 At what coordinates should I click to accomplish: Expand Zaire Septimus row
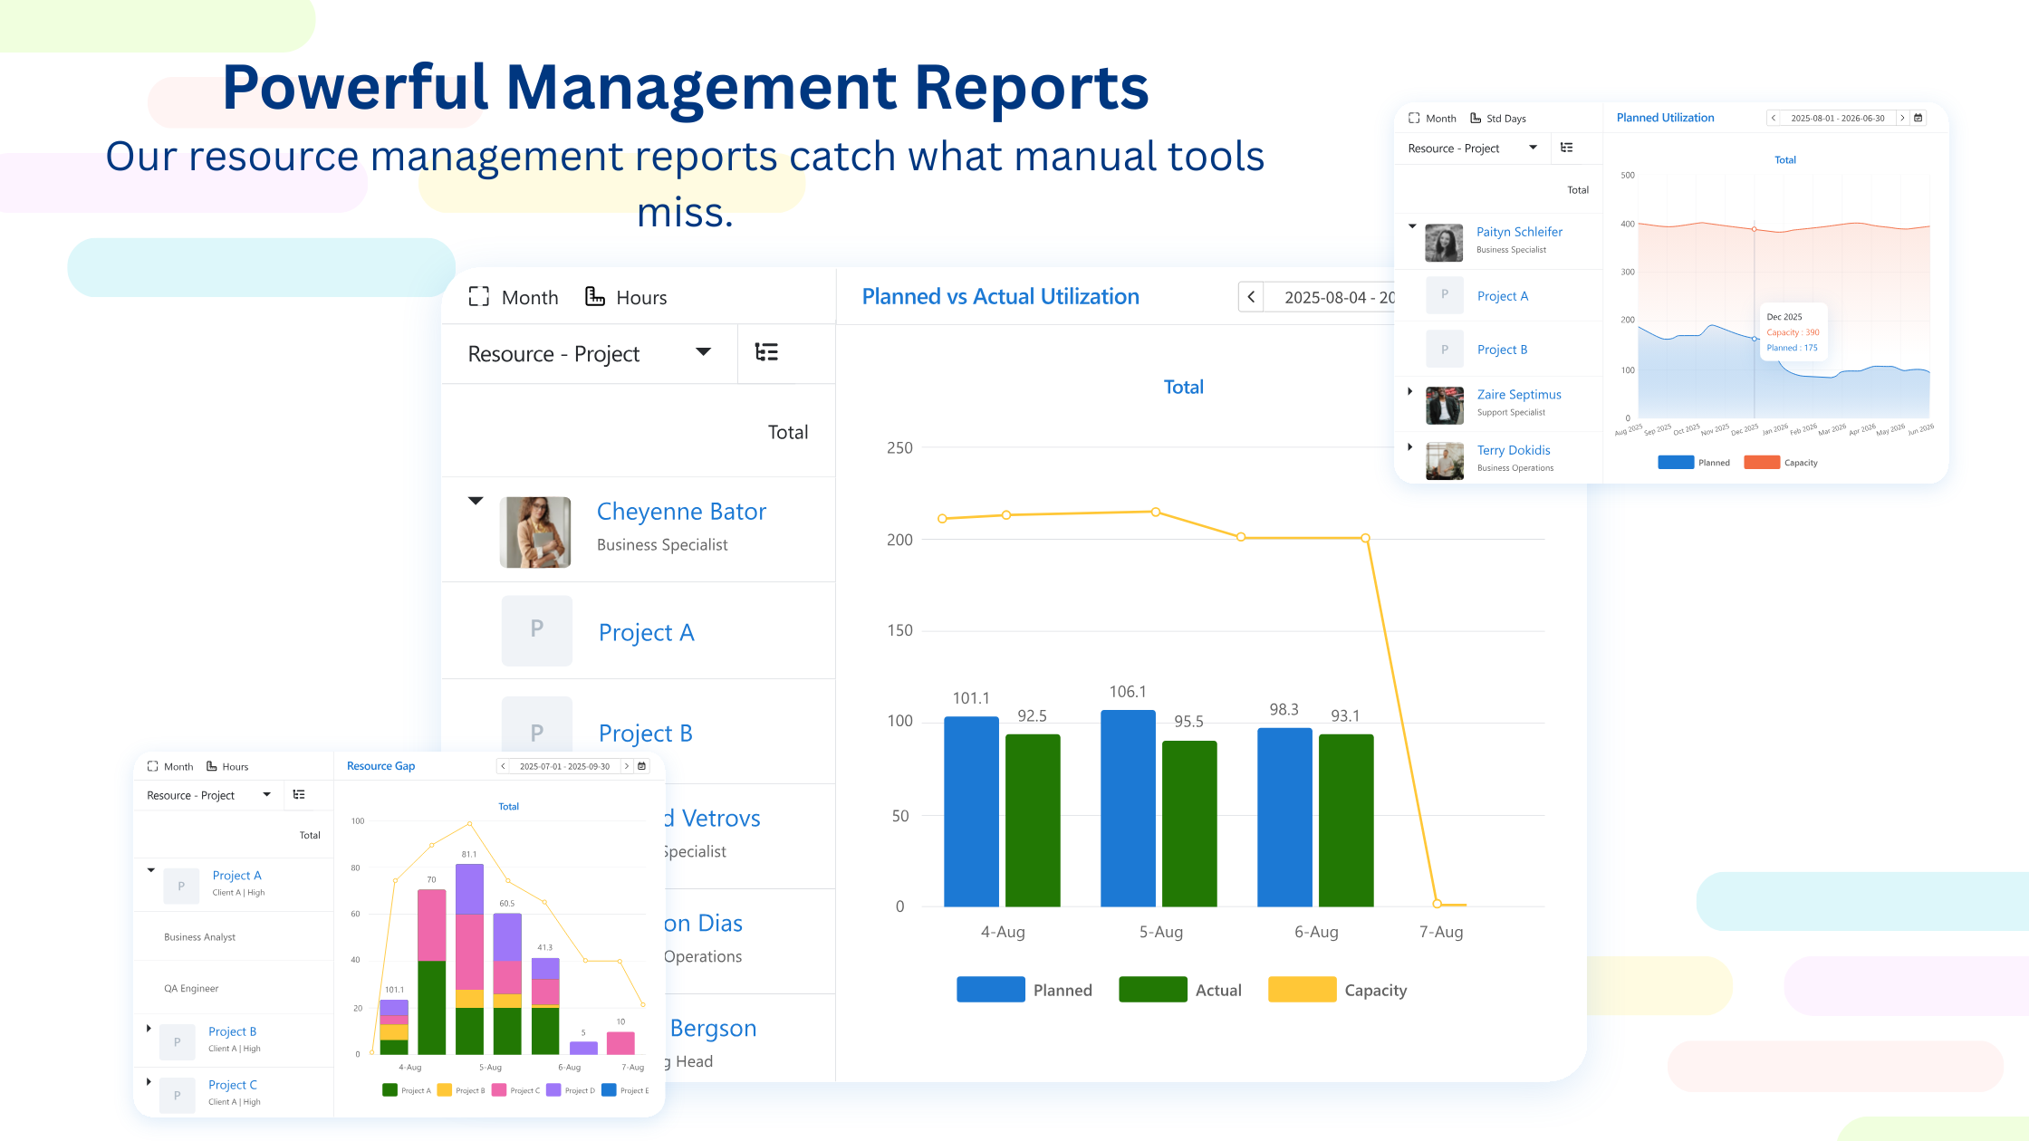[x=1410, y=392]
